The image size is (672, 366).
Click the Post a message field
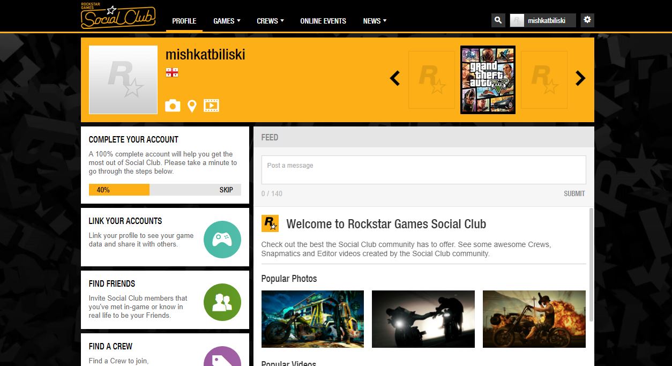click(x=423, y=170)
